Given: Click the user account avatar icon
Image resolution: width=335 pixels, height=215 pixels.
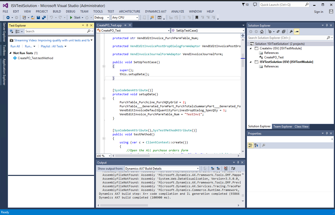Looking at the screenshot, I should (331, 12).
